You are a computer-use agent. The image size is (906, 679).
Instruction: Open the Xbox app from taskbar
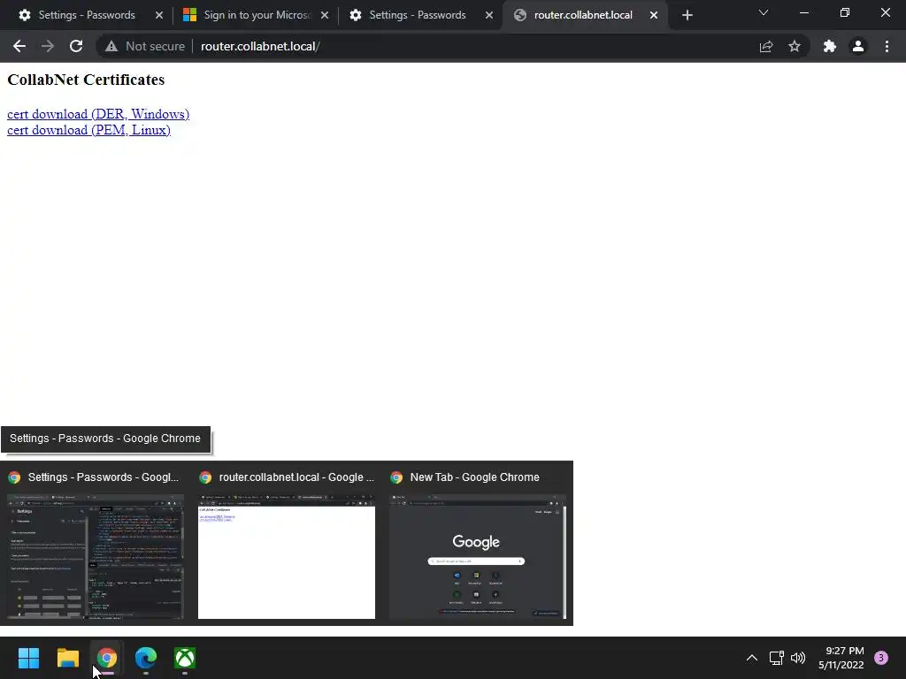185,658
